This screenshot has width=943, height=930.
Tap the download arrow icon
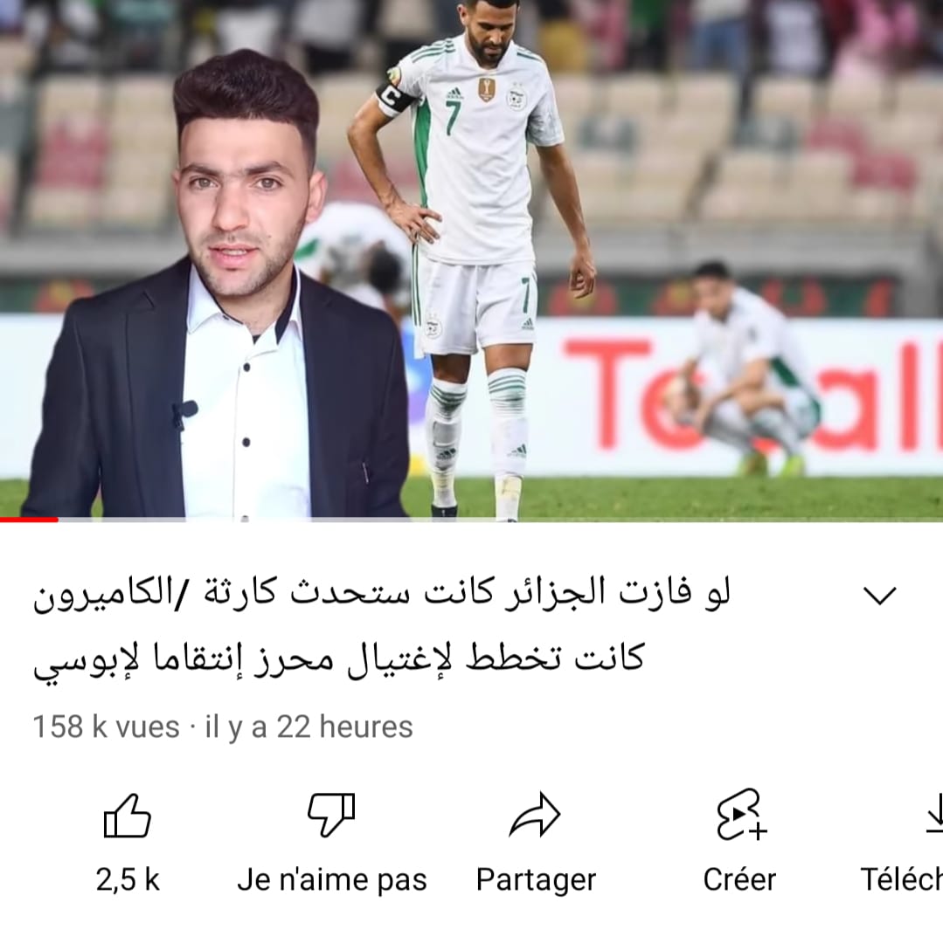coord(934,814)
